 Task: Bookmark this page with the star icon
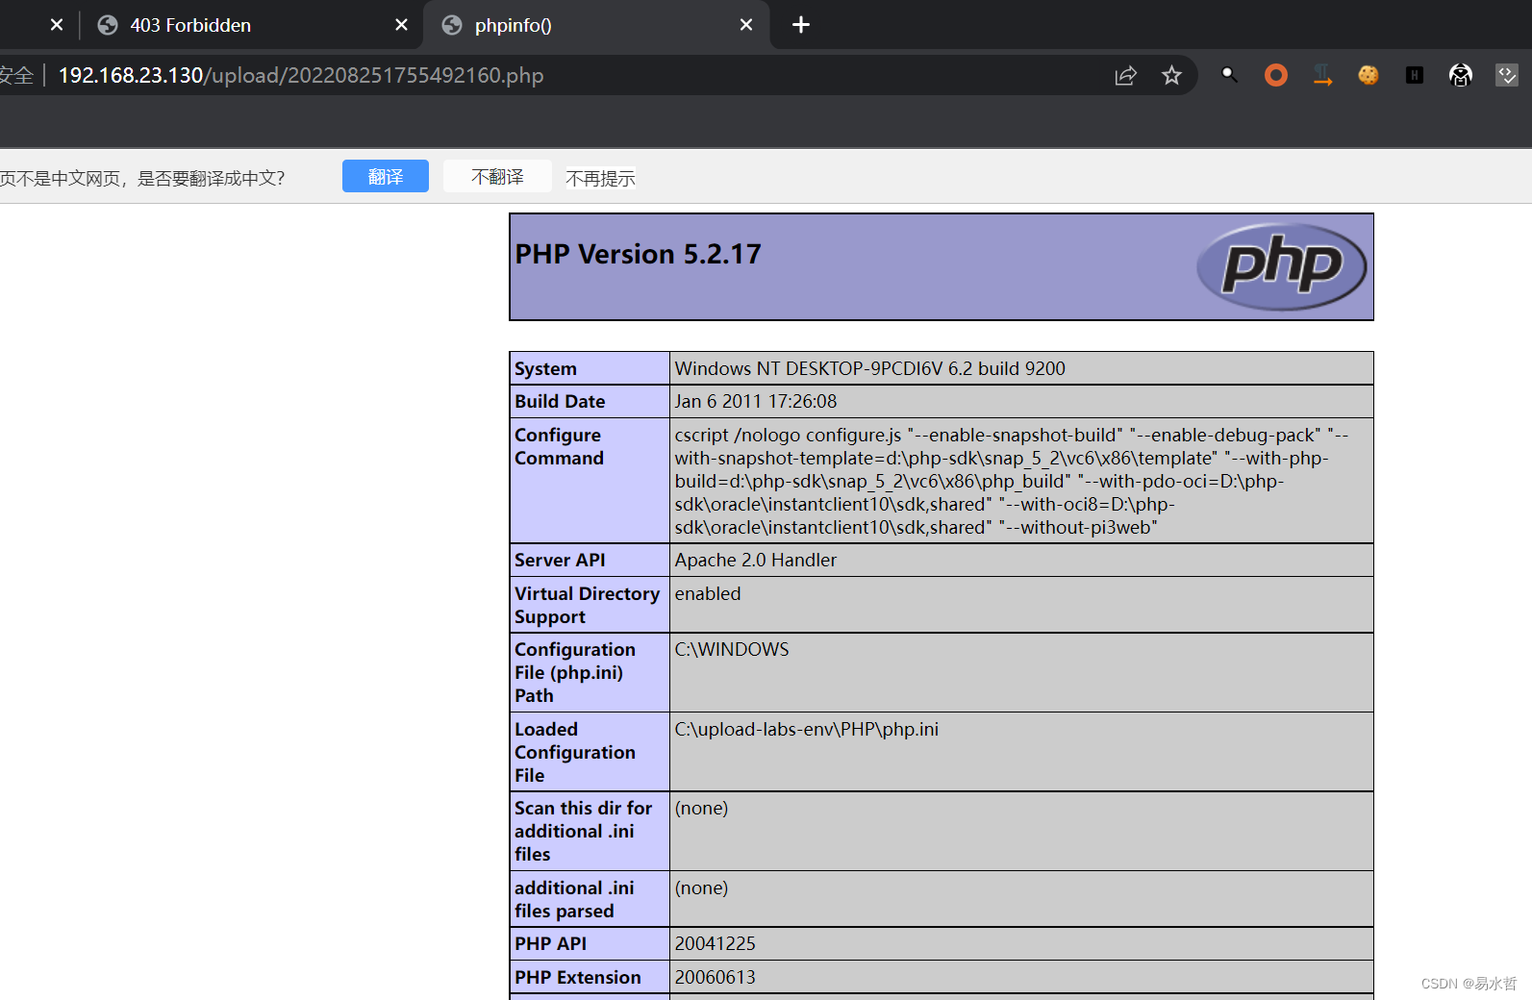point(1171,75)
